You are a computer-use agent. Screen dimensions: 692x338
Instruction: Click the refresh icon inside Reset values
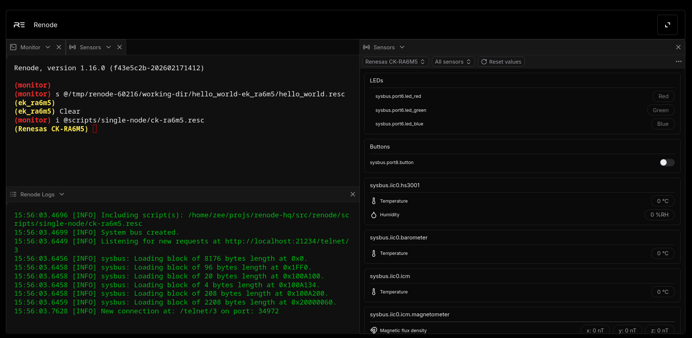point(484,61)
